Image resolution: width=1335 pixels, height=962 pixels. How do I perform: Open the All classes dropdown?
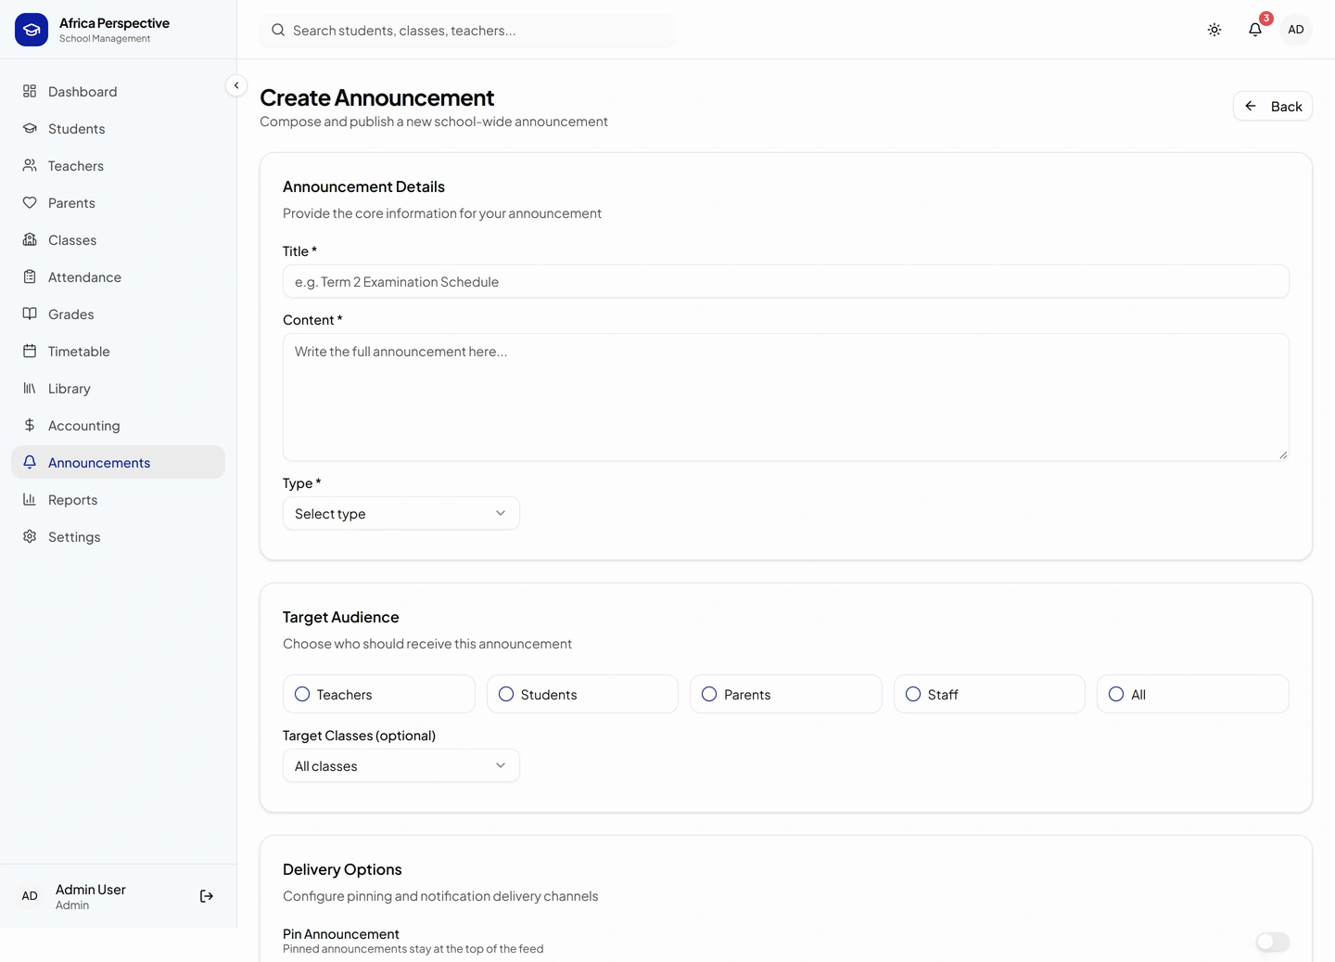click(x=401, y=765)
